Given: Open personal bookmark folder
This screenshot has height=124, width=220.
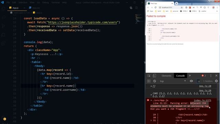Looking at the screenshot, I should 174,11.
